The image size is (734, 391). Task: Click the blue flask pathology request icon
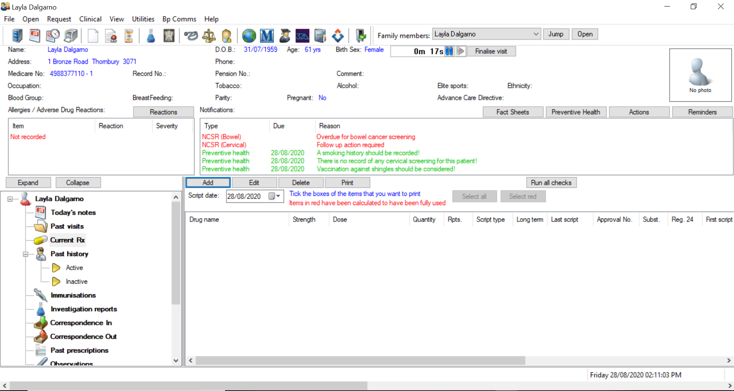point(151,36)
